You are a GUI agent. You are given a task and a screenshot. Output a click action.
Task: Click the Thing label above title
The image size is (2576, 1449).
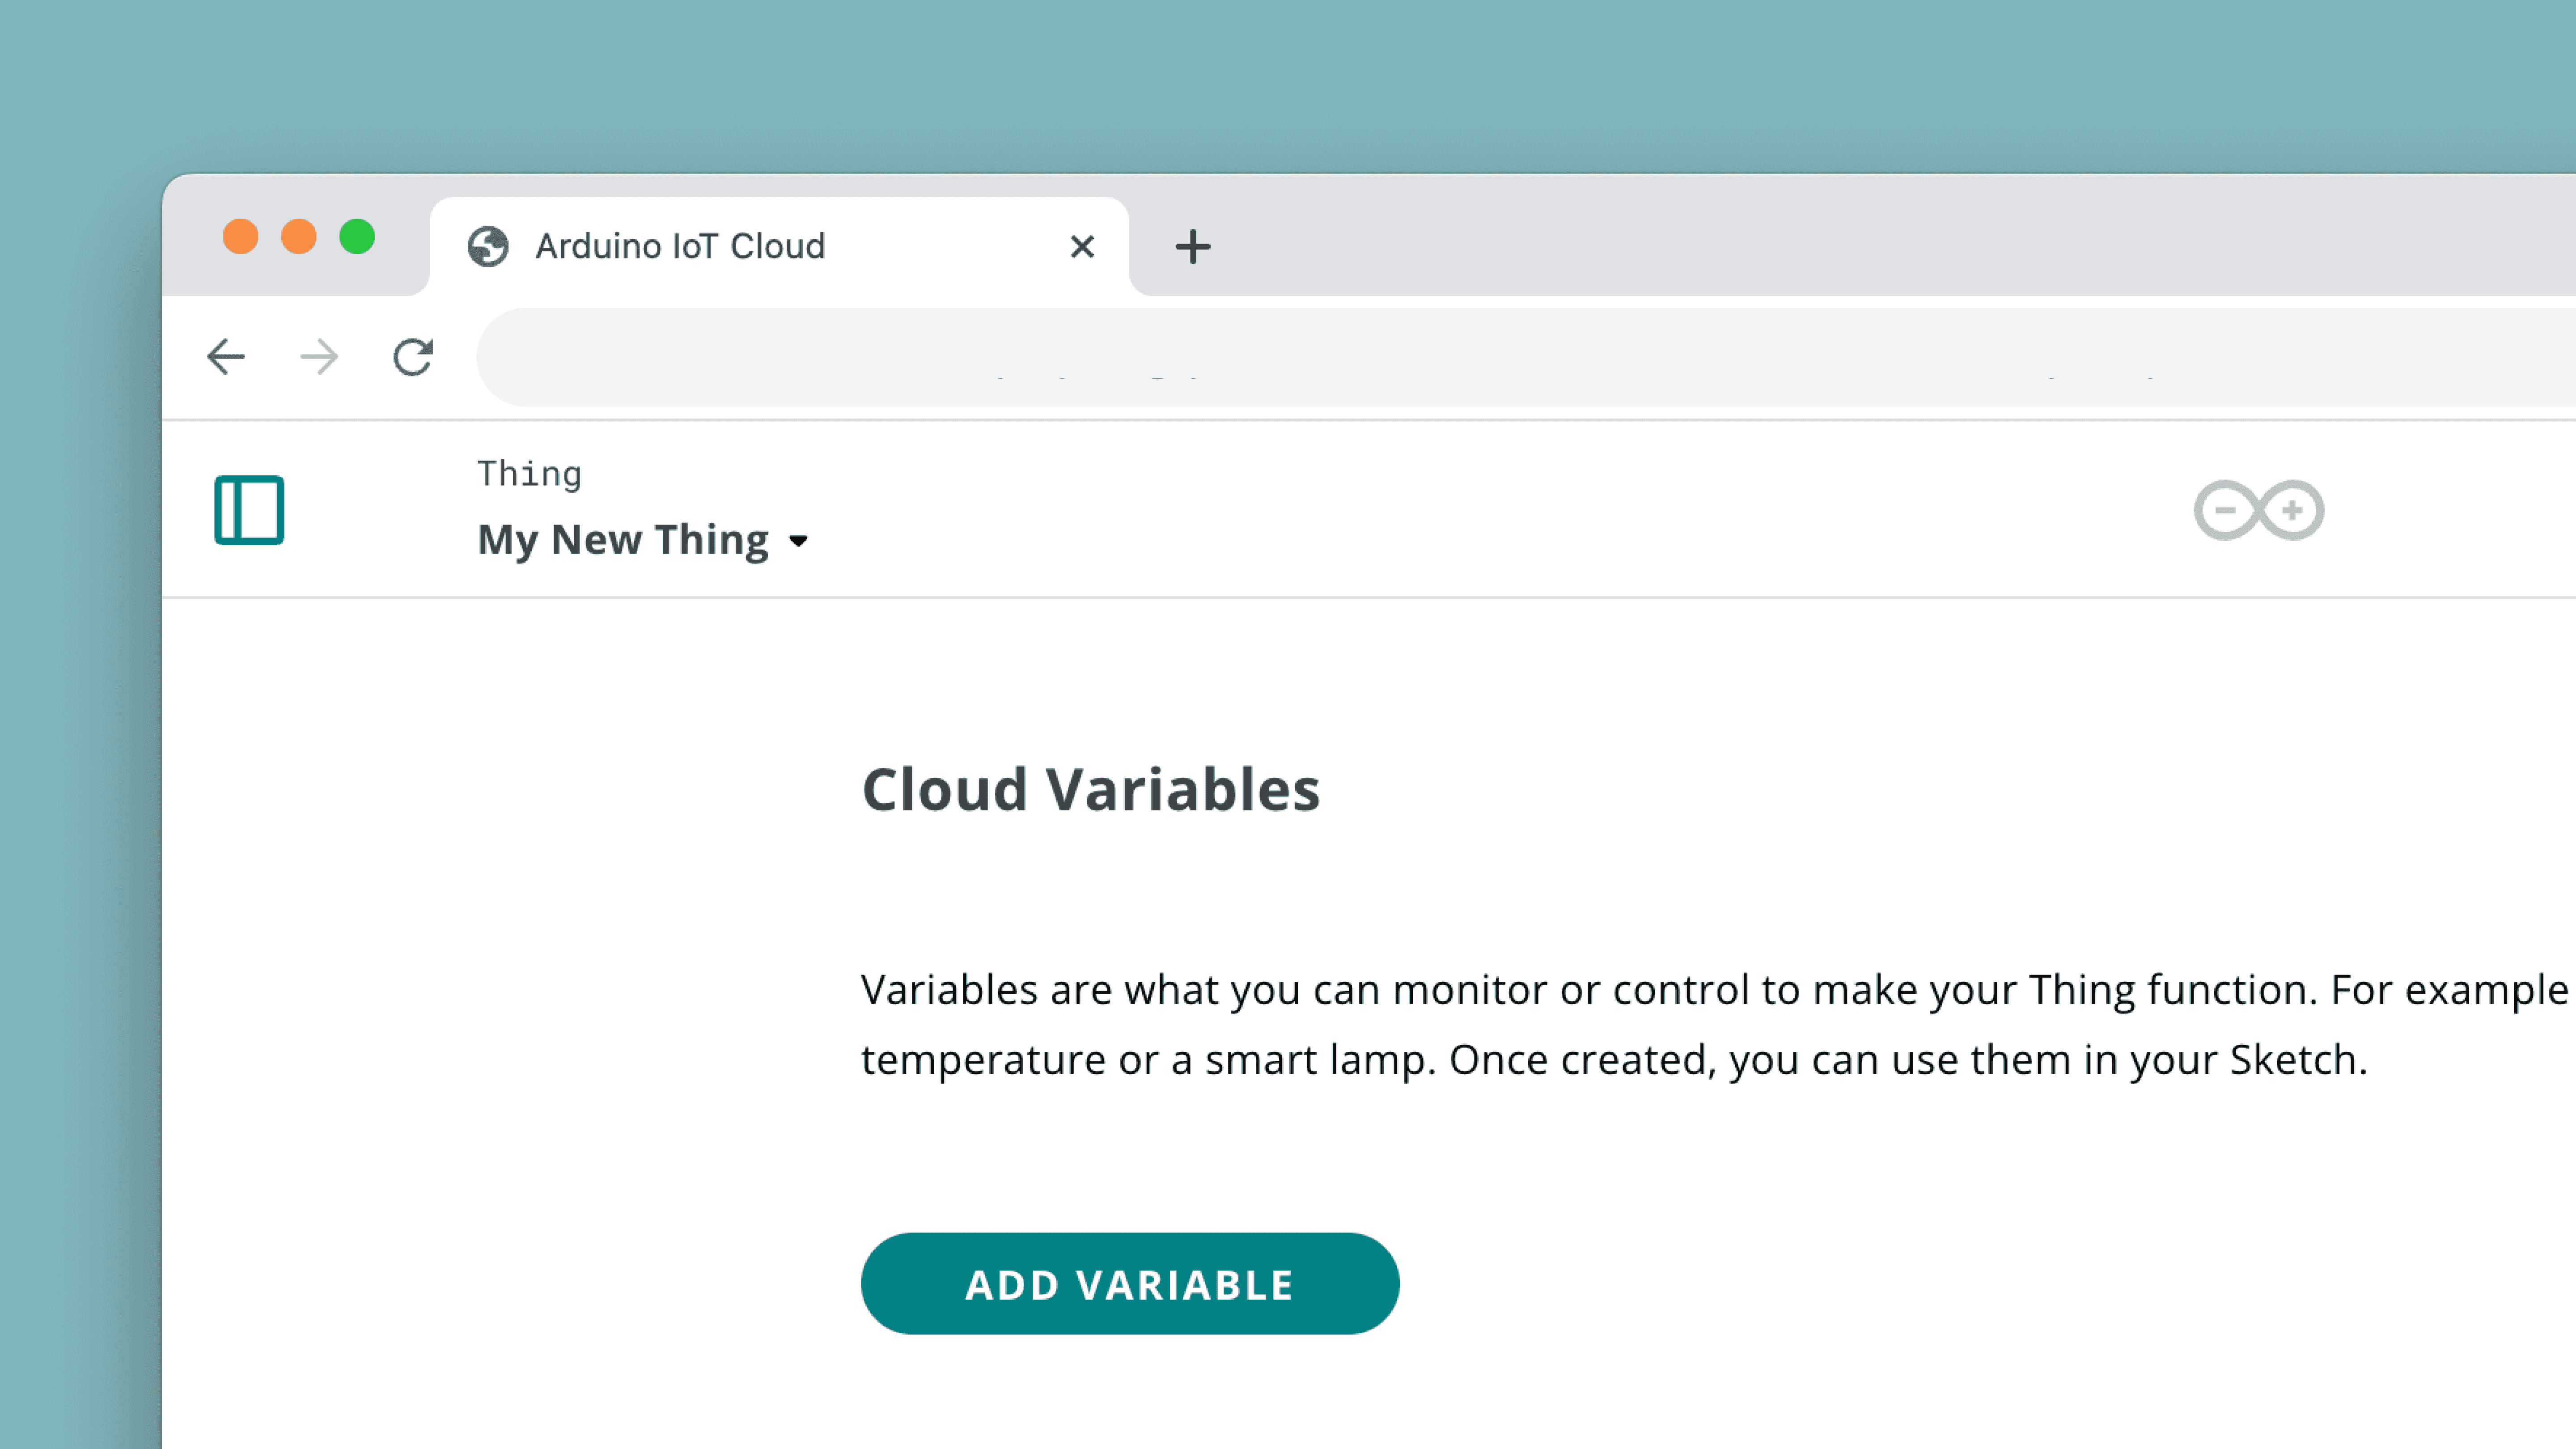[529, 473]
